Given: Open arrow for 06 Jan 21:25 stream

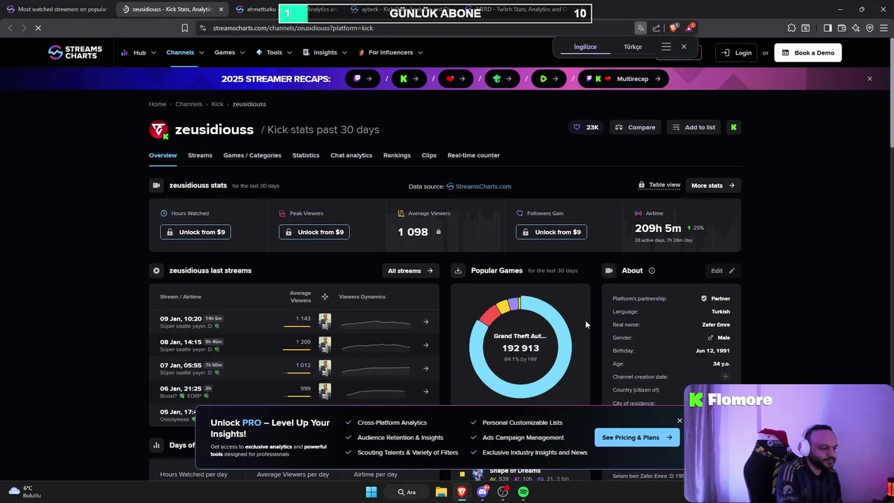Looking at the screenshot, I should [426, 392].
